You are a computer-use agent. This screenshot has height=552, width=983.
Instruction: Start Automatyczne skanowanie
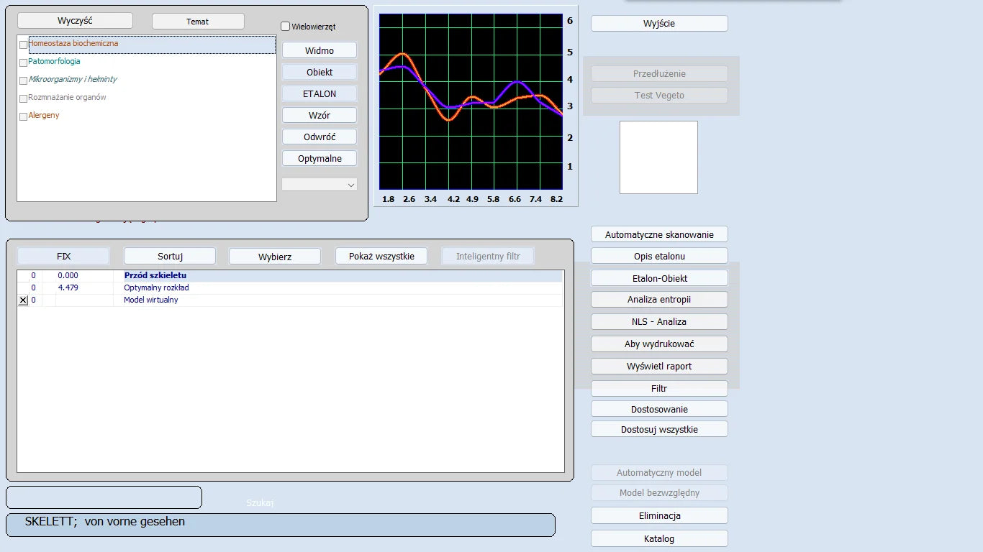coord(659,235)
